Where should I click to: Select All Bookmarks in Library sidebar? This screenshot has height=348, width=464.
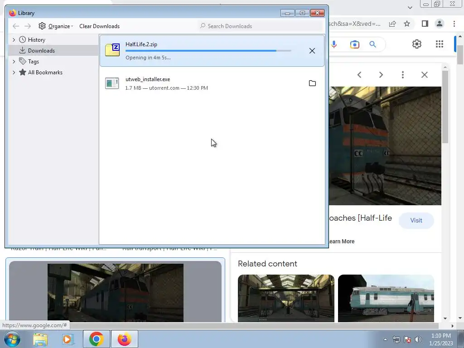tap(45, 72)
